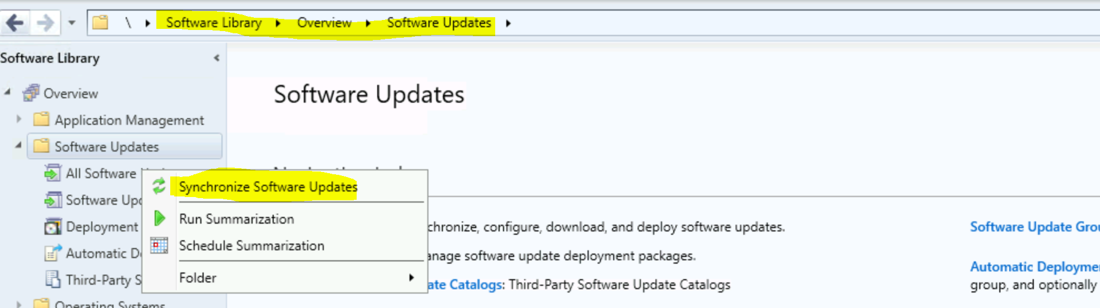Click the Third-Party catalogs node icon
This screenshot has width=1100, height=308.
tap(52, 280)
